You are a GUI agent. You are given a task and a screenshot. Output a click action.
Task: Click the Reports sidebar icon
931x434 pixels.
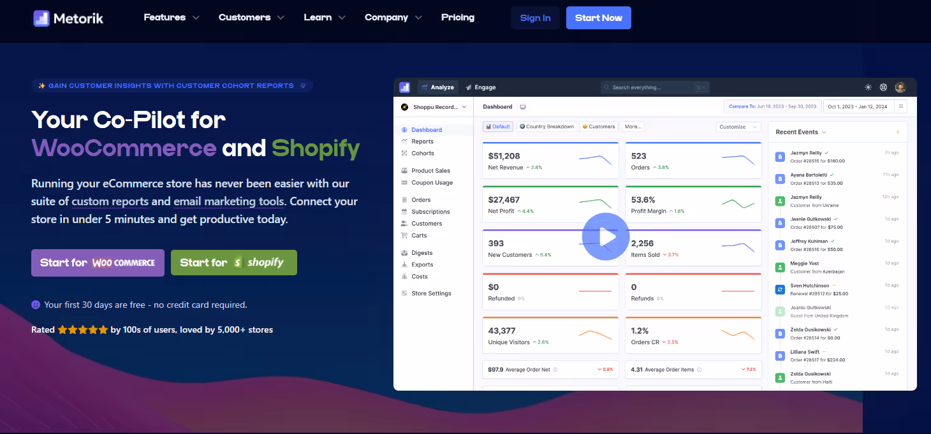point(404,141)
